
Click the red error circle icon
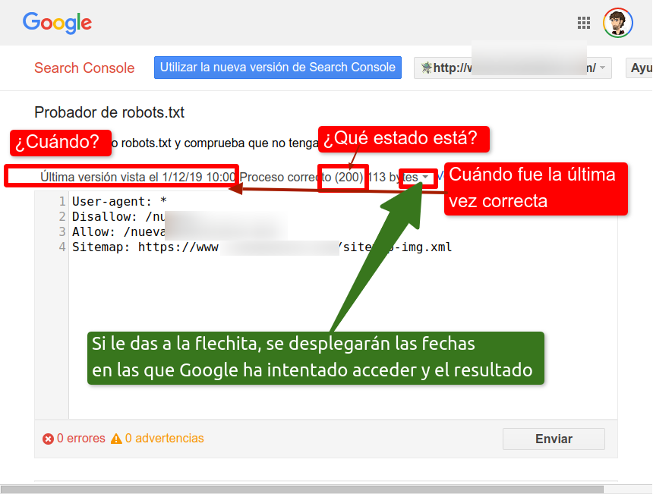(x=48, y=439)
